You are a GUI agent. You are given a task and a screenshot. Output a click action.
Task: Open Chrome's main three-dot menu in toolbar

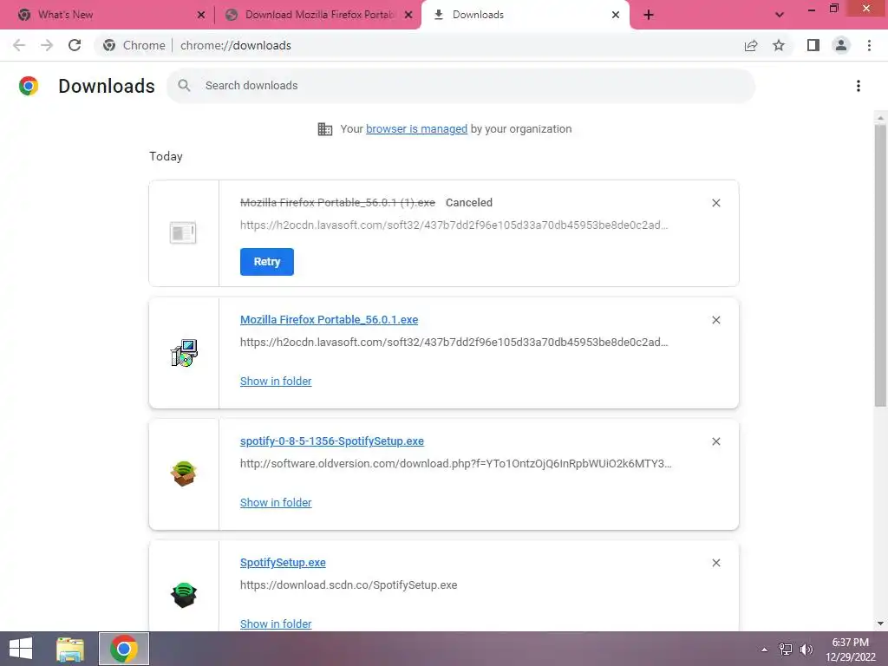coord(869,45)
